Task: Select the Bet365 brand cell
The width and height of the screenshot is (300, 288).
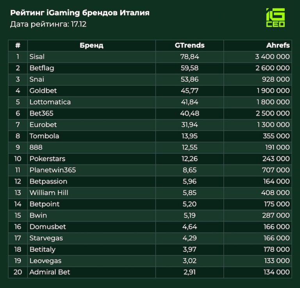Action: pos(41,113)
